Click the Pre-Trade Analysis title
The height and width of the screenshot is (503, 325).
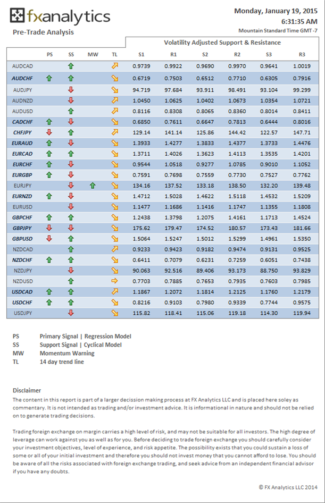click(43, 32)
